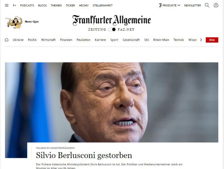Click the Berlusconi article photo

111,102
